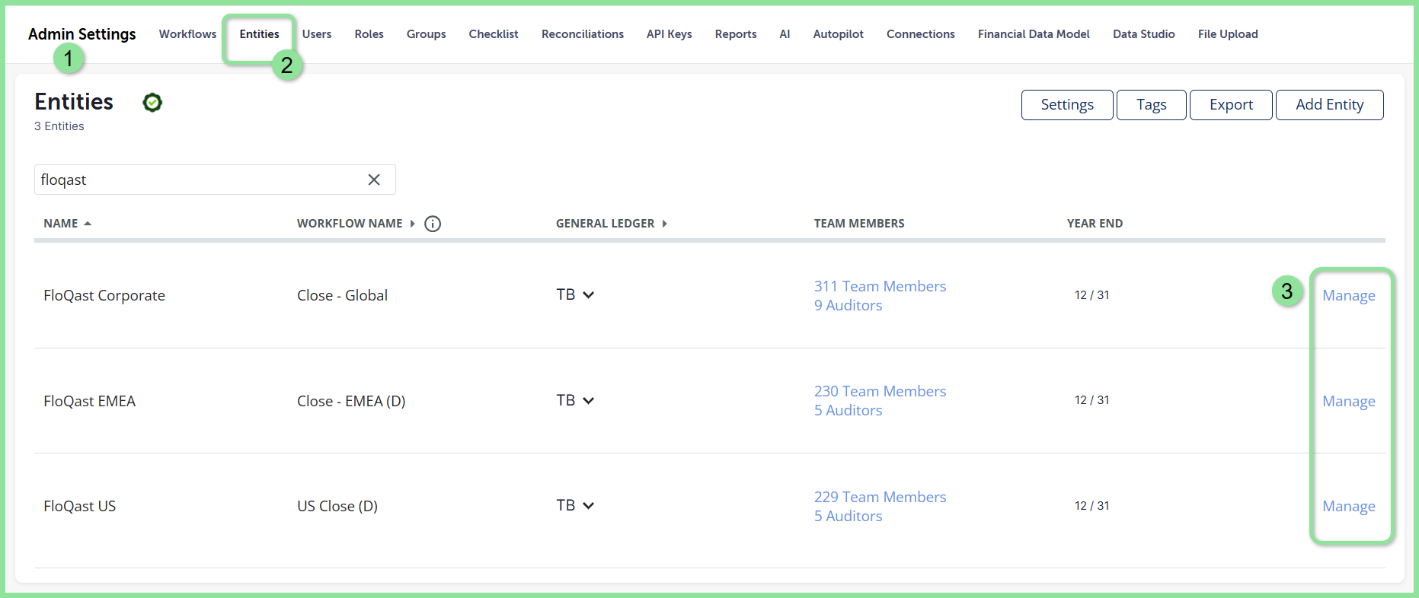1419x598 pixels.
Task: Open the Workflows tab
Action: point(187,34)
